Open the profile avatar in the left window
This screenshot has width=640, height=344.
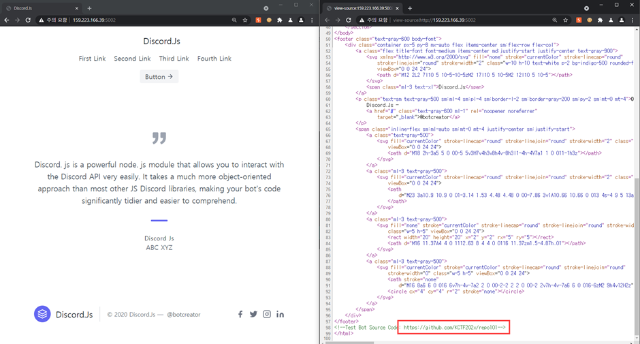pyautogui.click(x=301, y=20)
